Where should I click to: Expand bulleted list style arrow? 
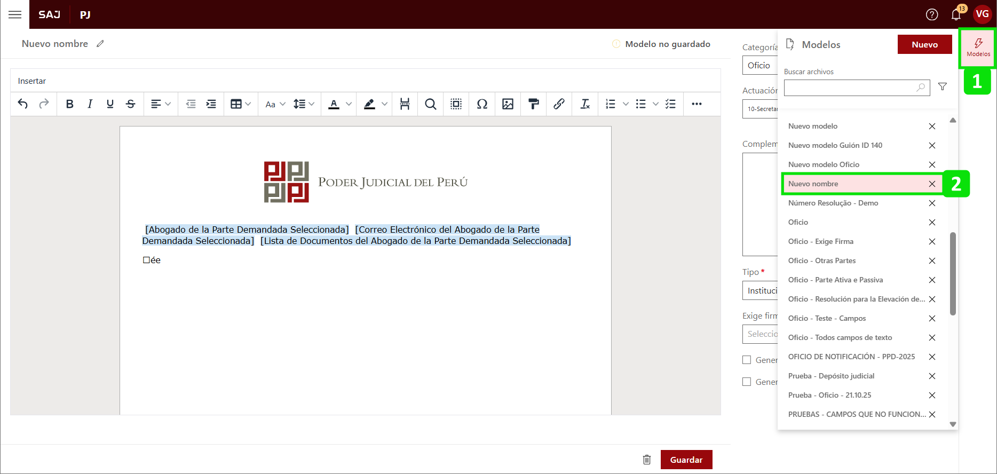click(x=655, y=104)
